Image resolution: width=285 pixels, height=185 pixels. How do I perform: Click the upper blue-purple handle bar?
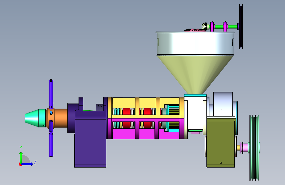(51, 94)
